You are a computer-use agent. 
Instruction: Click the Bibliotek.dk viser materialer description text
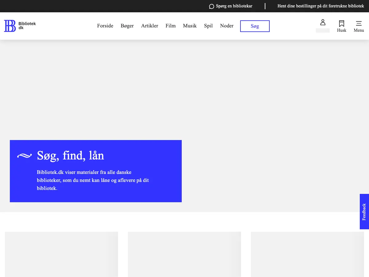coord(93,180)
